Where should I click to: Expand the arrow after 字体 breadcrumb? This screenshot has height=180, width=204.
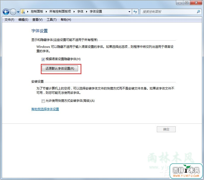[x=86, y=12]
